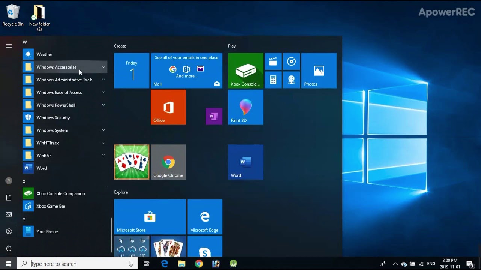Screen dimensions: 481x270
Task: Expand the Windows System folder
Action: (x=65, y=130)
